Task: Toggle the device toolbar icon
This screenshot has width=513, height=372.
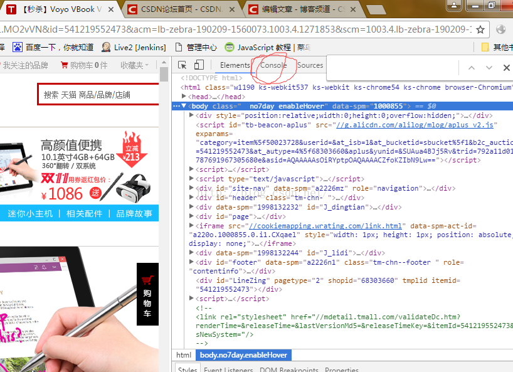Action: 199,65
